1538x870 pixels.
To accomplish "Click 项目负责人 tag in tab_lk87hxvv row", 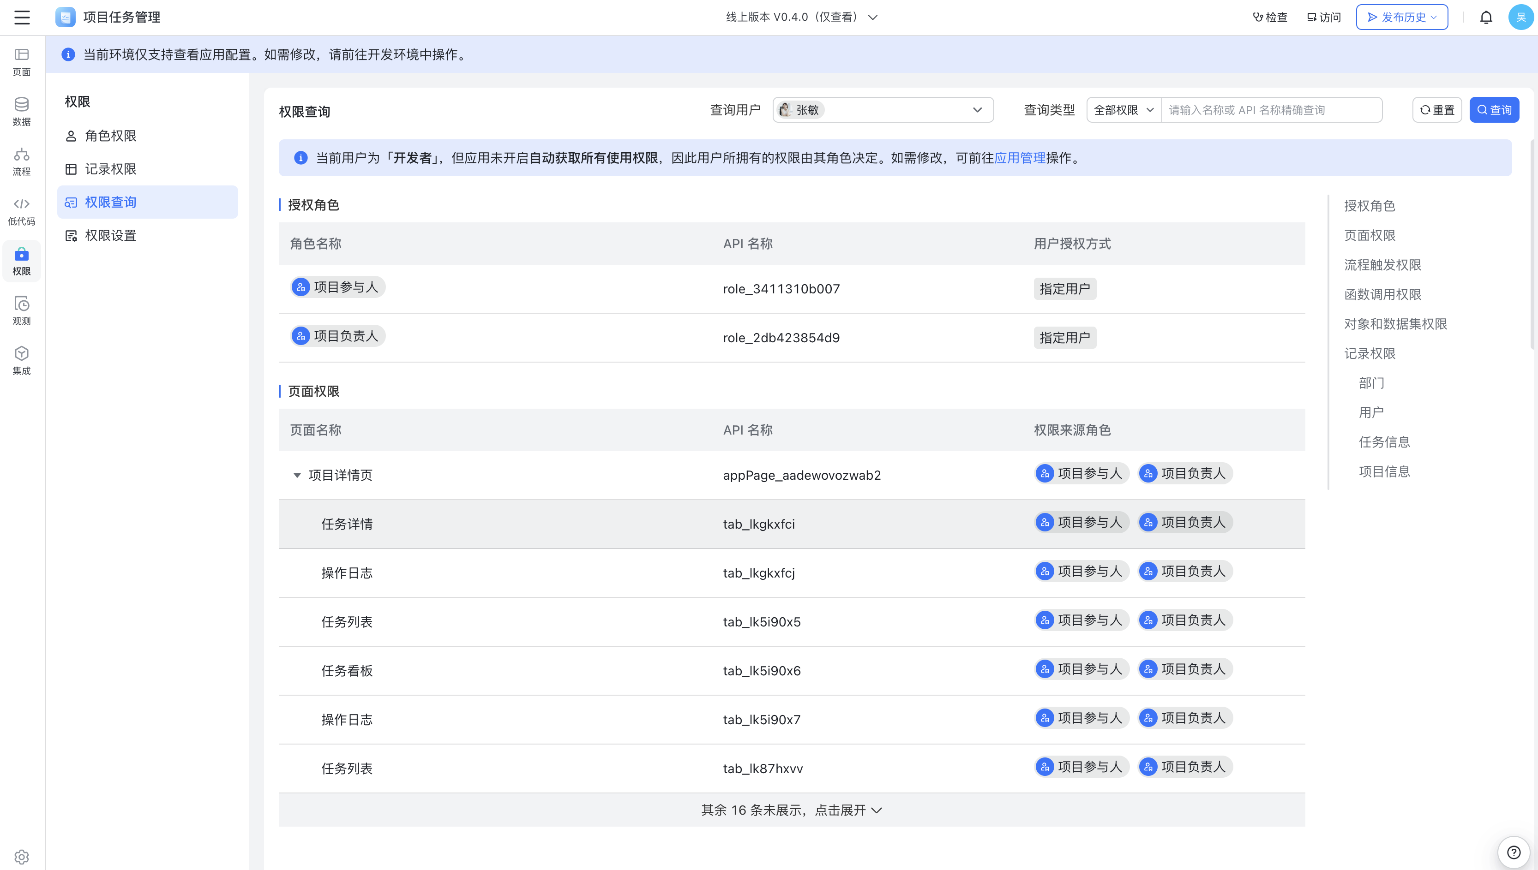I will 1185,767.
